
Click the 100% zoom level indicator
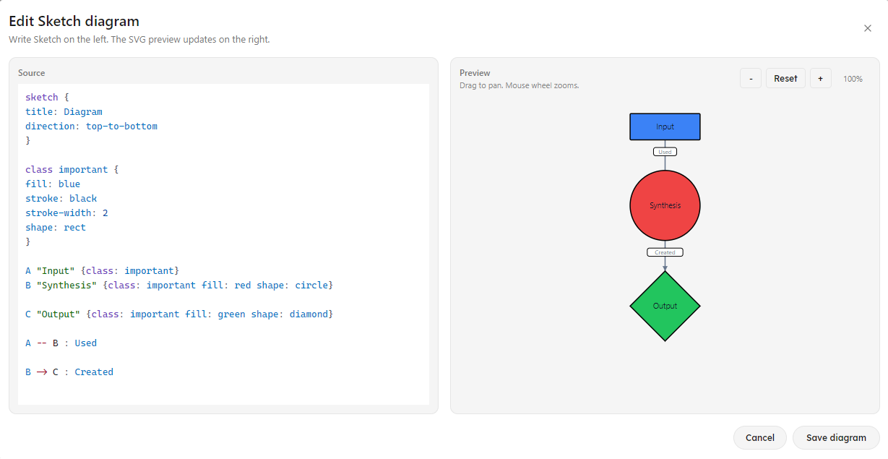pyautogui.click(x=853, y=79)
